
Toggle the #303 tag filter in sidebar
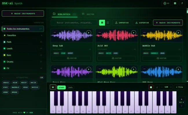point(5,87)
